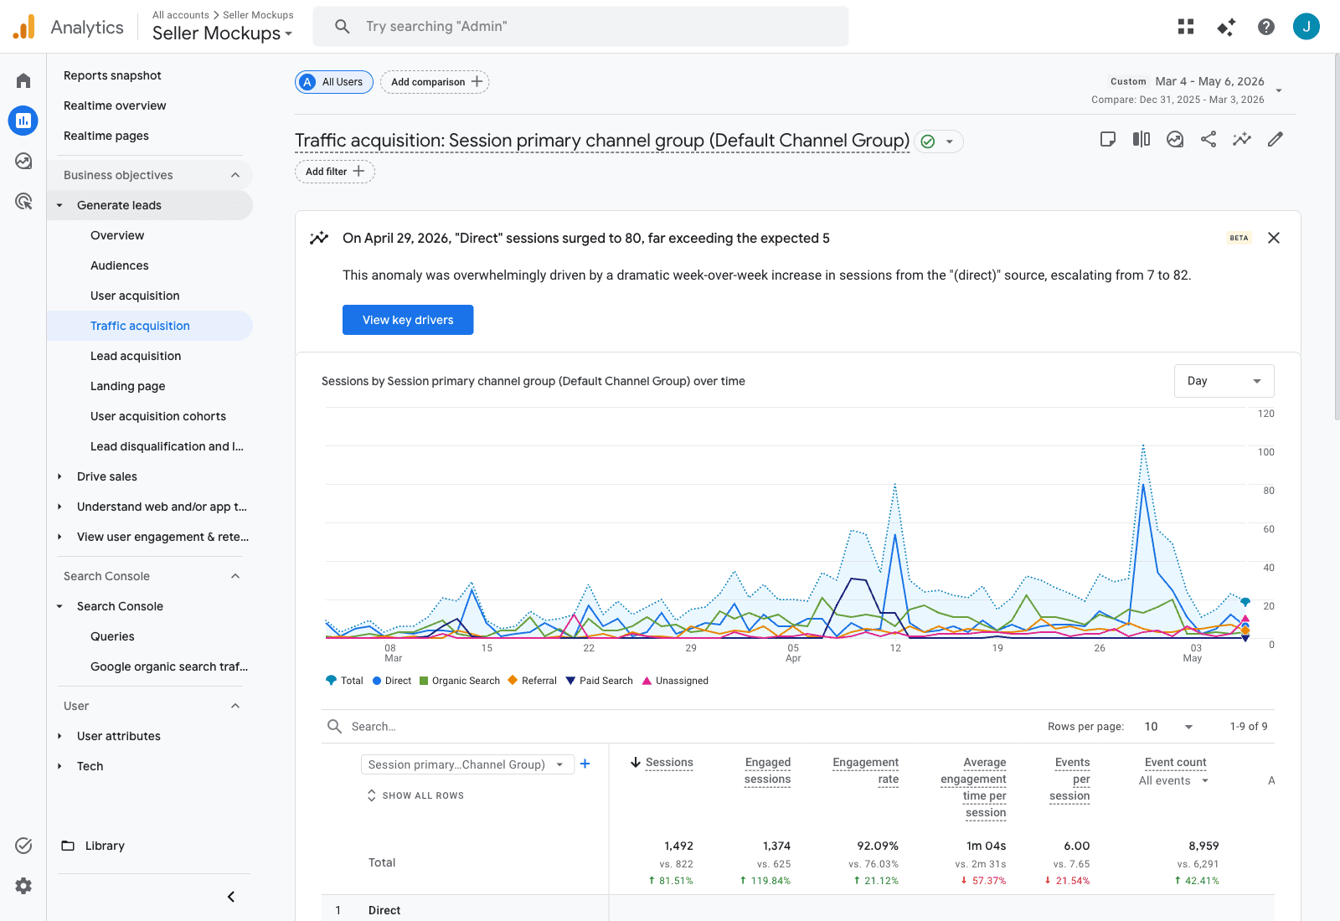This screenshot has width=1340, height=921.
Task: Open the AI sparkle icon in header
Action: (1226, 27)
